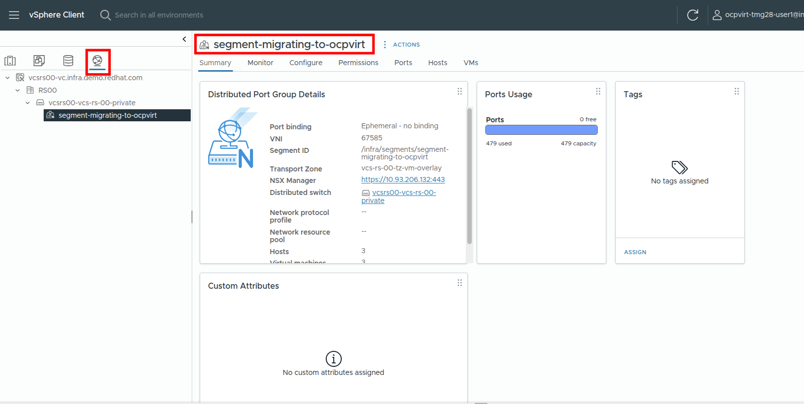
Task: Click the user account icon
Action: tap(717, 15)
